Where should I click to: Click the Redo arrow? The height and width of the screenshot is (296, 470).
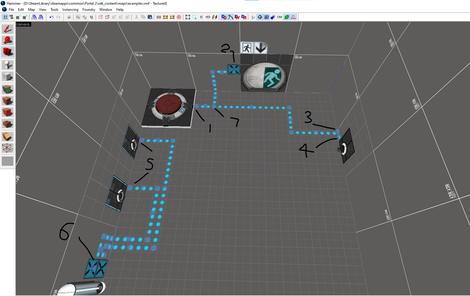pyautogui.click(x=58, y=17)
